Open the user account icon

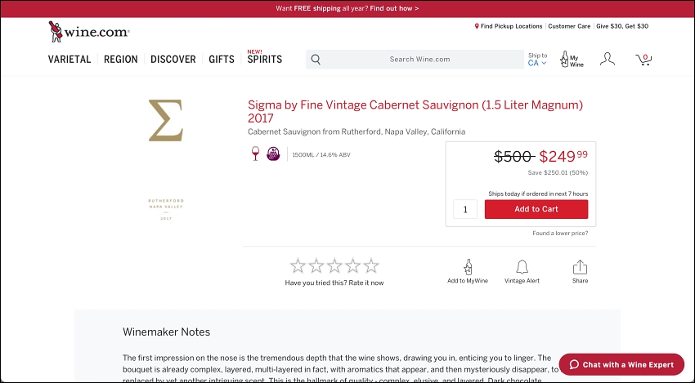(x=607, y=59)
